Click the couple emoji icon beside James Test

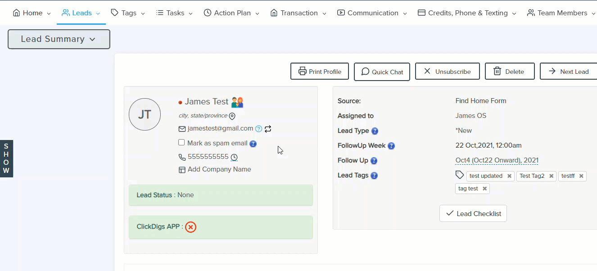[237, 102]
